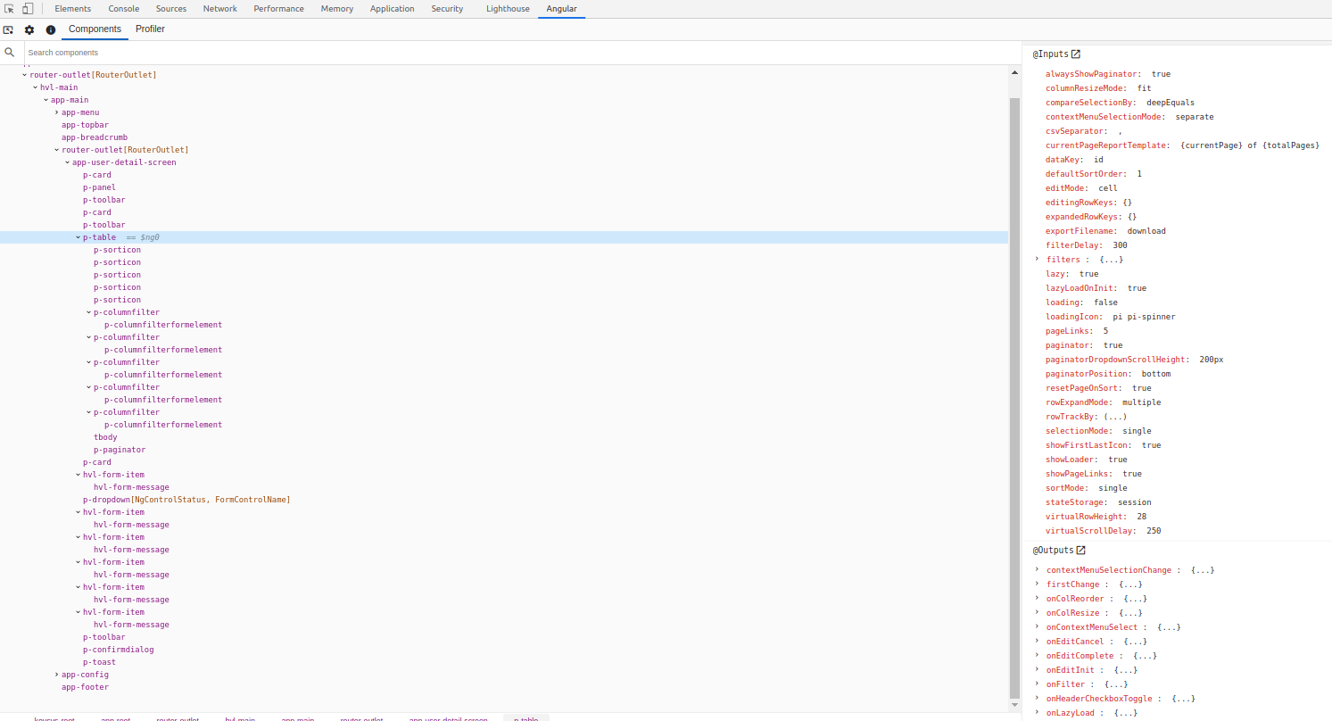Select the Components sub-tab
The height and width of the screenshot is (721, 1332).
point(95,29)
